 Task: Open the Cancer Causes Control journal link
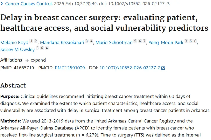(29, 4)
